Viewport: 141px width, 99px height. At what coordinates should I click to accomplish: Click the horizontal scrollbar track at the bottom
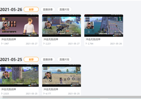pyautogui.click(x=72, y=97)
